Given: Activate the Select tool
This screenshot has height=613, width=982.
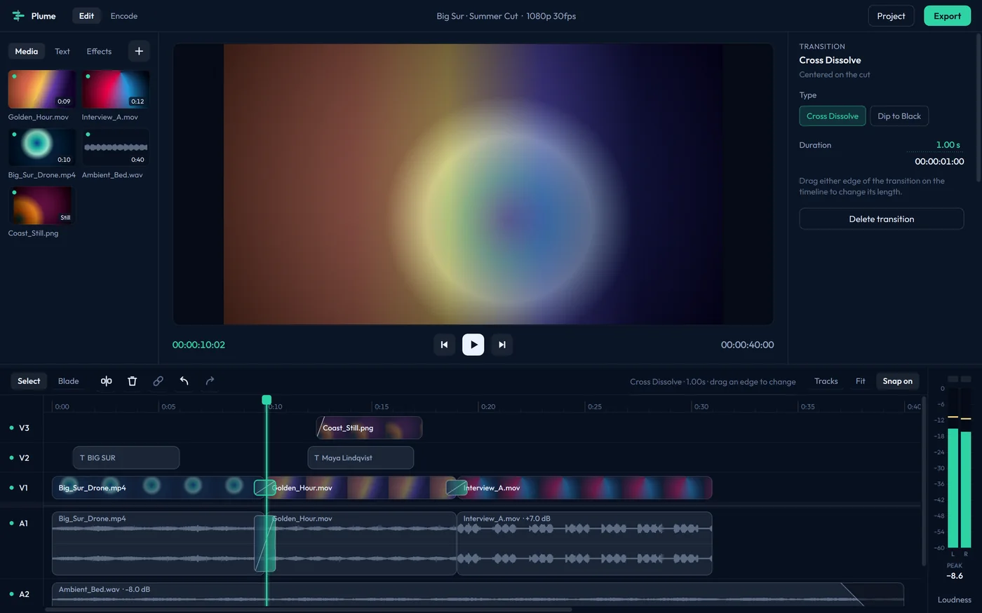Looking at the screenshot, I should click(29, 381).
